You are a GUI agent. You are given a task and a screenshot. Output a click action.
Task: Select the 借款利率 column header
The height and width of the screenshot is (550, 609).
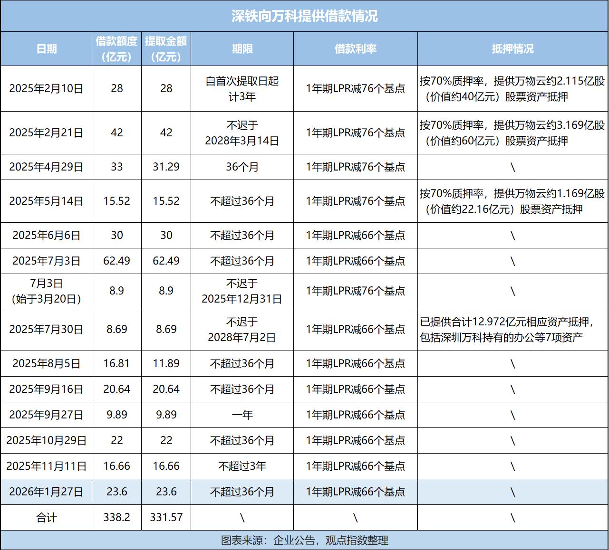point(356,48)
